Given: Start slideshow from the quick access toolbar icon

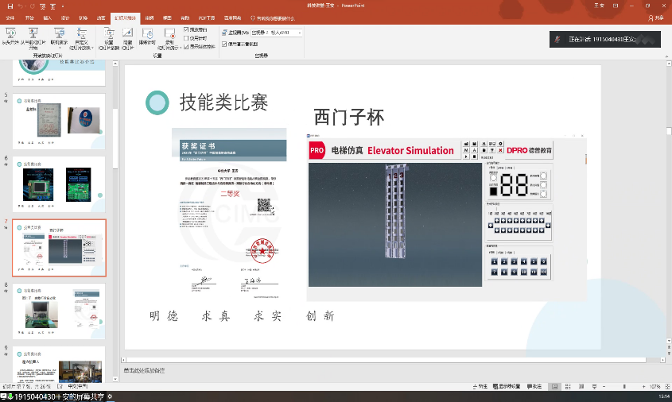Looking at the screenshot, I should 43,6.
